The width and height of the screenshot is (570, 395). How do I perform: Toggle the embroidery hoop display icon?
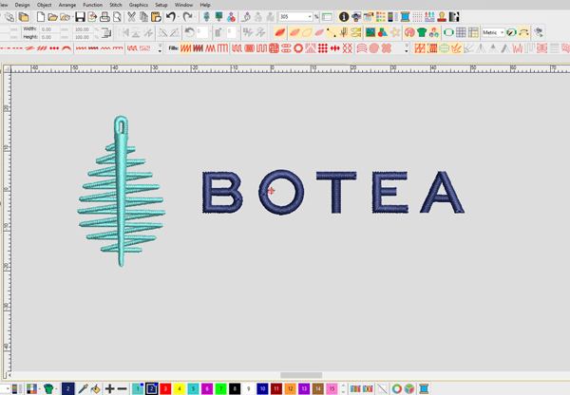click(448, 32)
